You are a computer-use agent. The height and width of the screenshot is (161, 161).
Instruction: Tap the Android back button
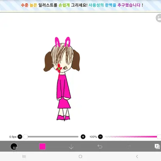(137, 156)
